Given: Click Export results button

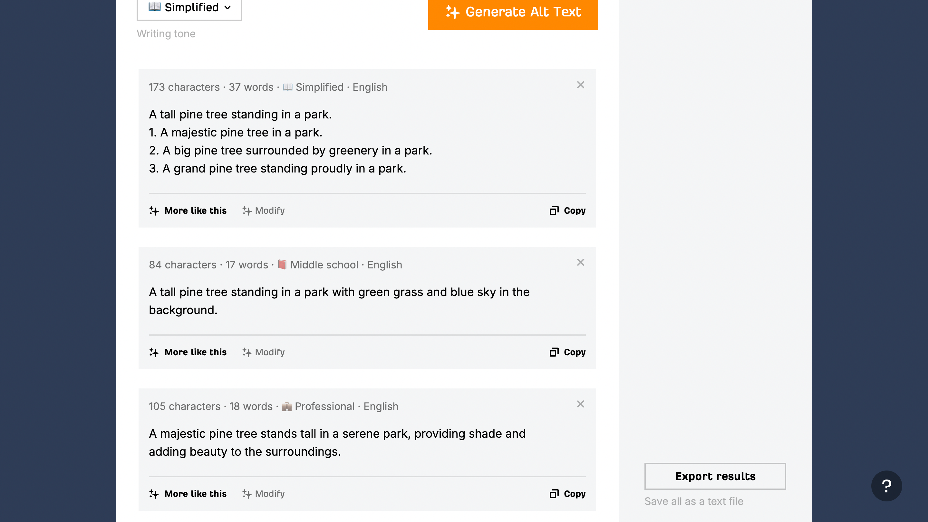Looking at the screenshot, I should (715, 476).
